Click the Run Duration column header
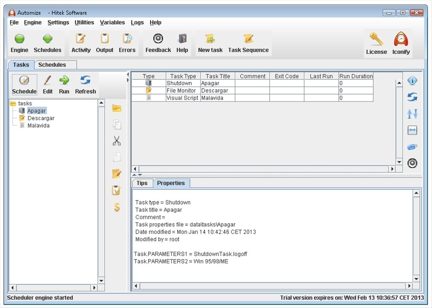This screenshot has width=432, height=308. click(x=356, y=76)
